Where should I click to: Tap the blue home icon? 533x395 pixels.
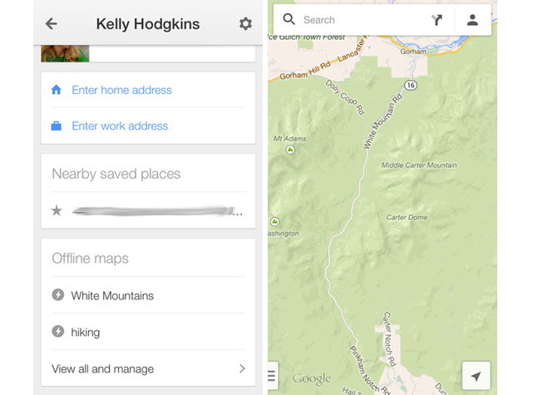tap(56, 90)
